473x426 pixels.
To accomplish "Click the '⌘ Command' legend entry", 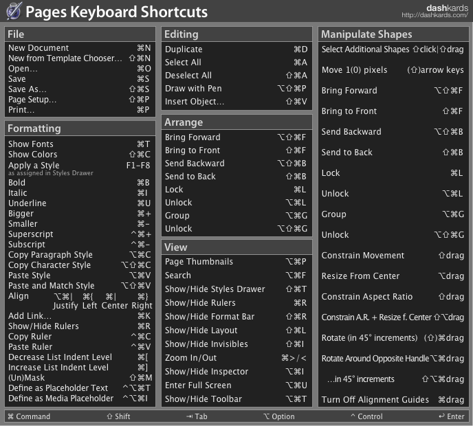I will [29, 416].
